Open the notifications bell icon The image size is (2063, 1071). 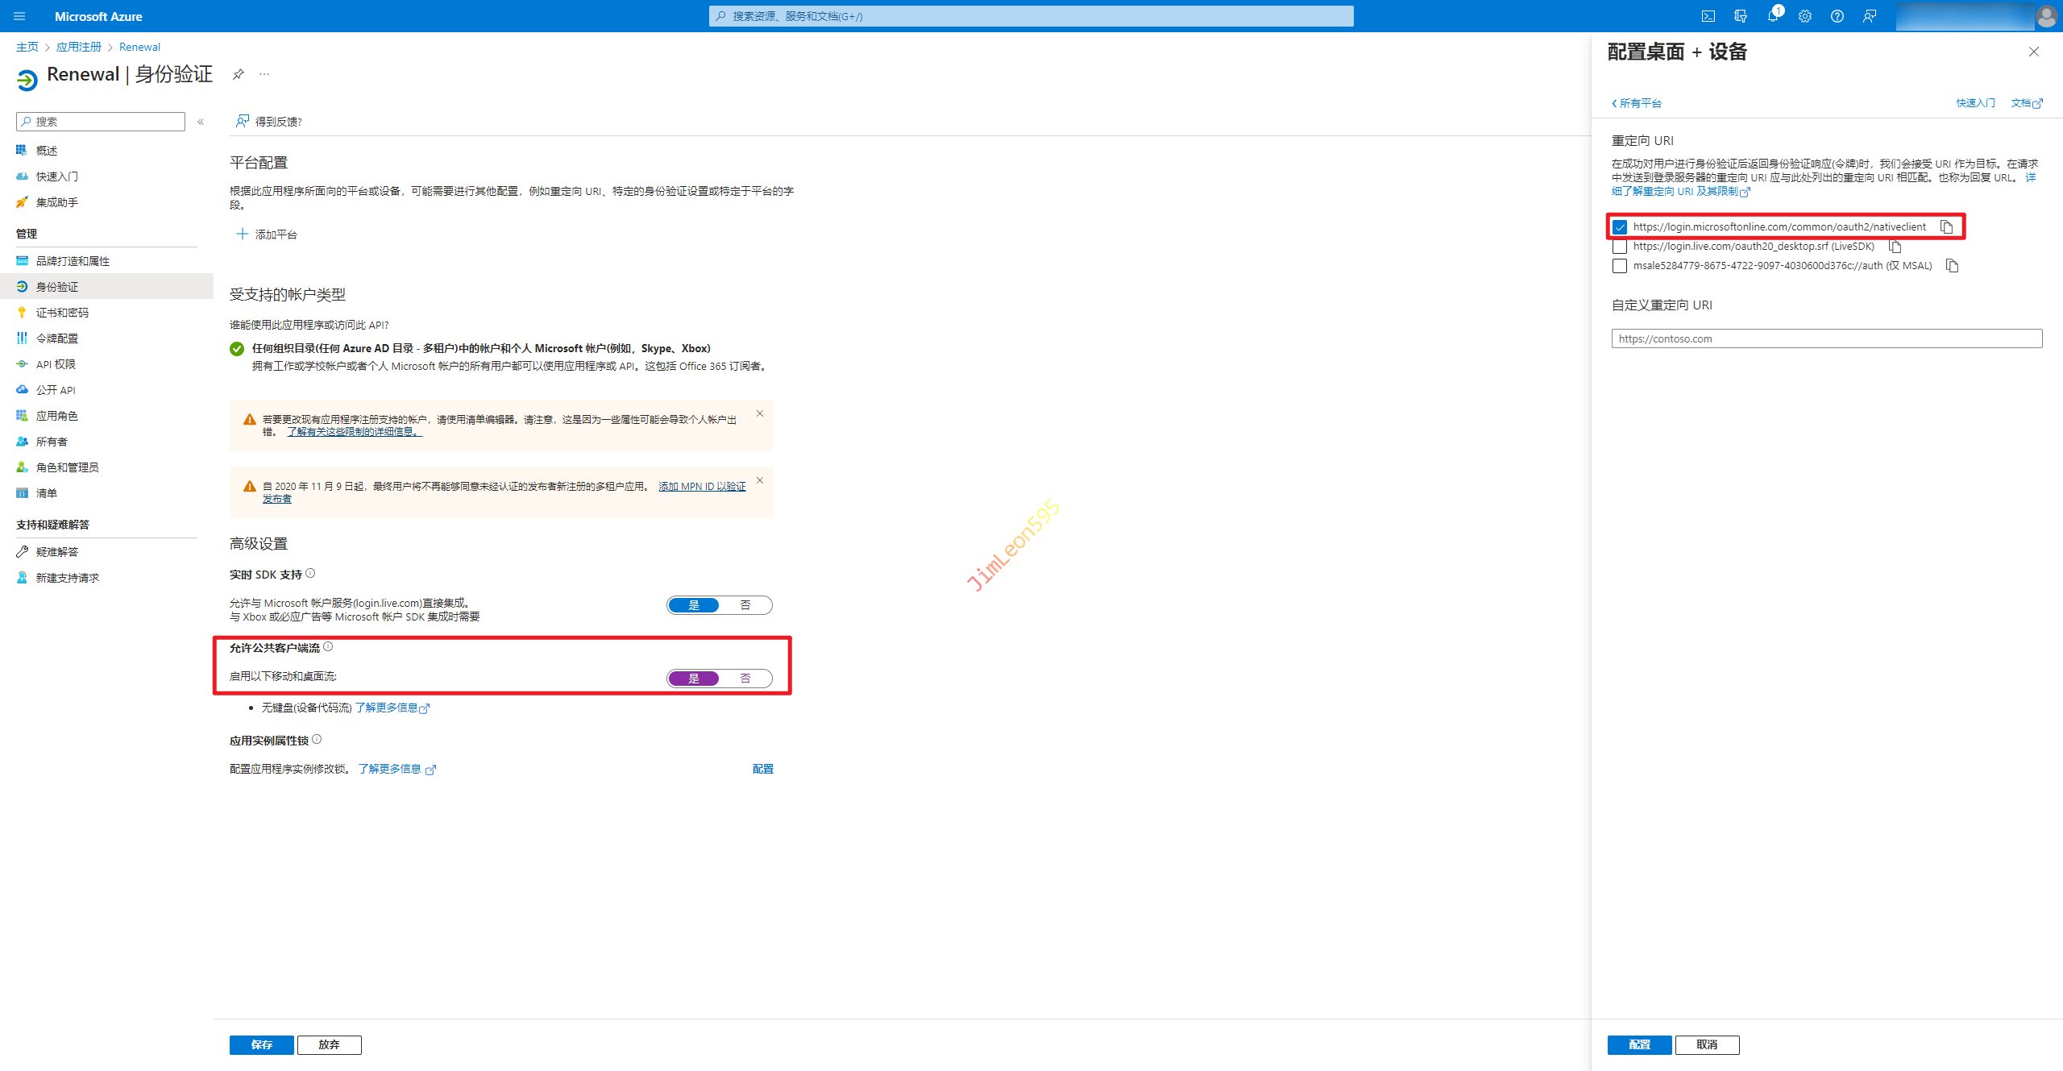click(x=1772, y=16)
